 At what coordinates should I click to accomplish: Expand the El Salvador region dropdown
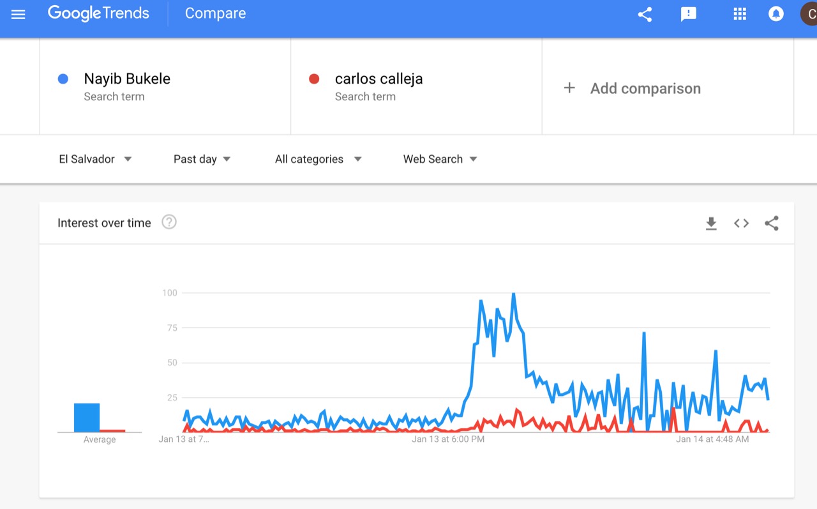[x=96, y=159]
